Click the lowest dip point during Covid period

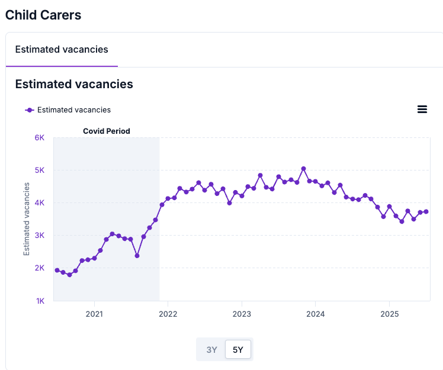pos(137,256)
